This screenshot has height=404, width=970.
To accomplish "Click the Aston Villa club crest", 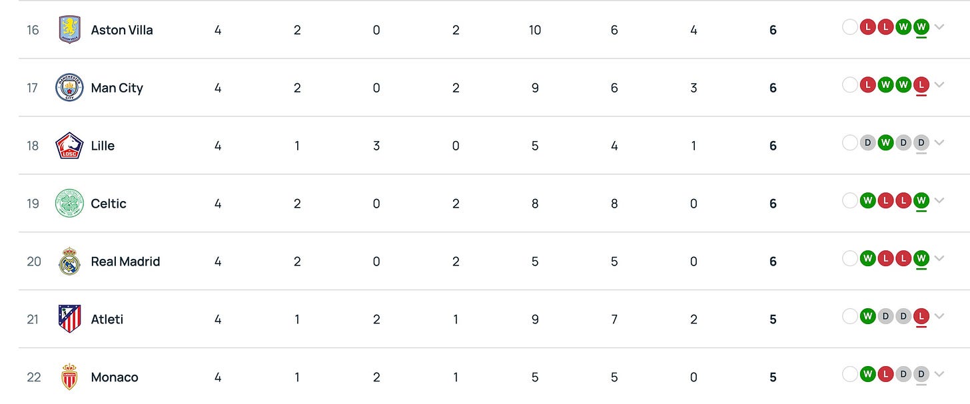I will 69,30.
